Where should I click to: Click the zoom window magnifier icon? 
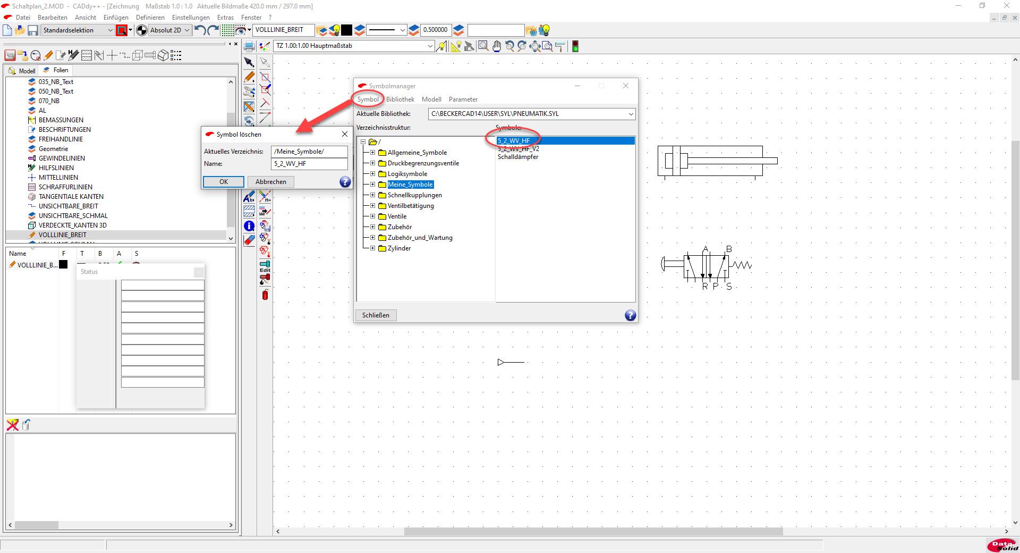point(483,46)
